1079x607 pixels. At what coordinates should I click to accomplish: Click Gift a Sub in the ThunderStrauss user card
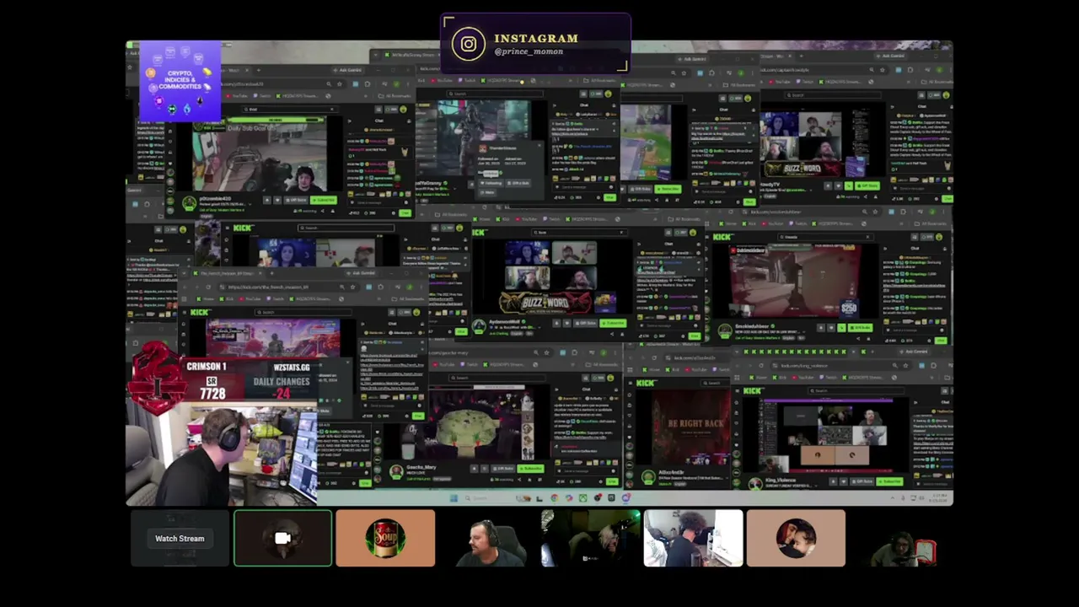point(519,182)
